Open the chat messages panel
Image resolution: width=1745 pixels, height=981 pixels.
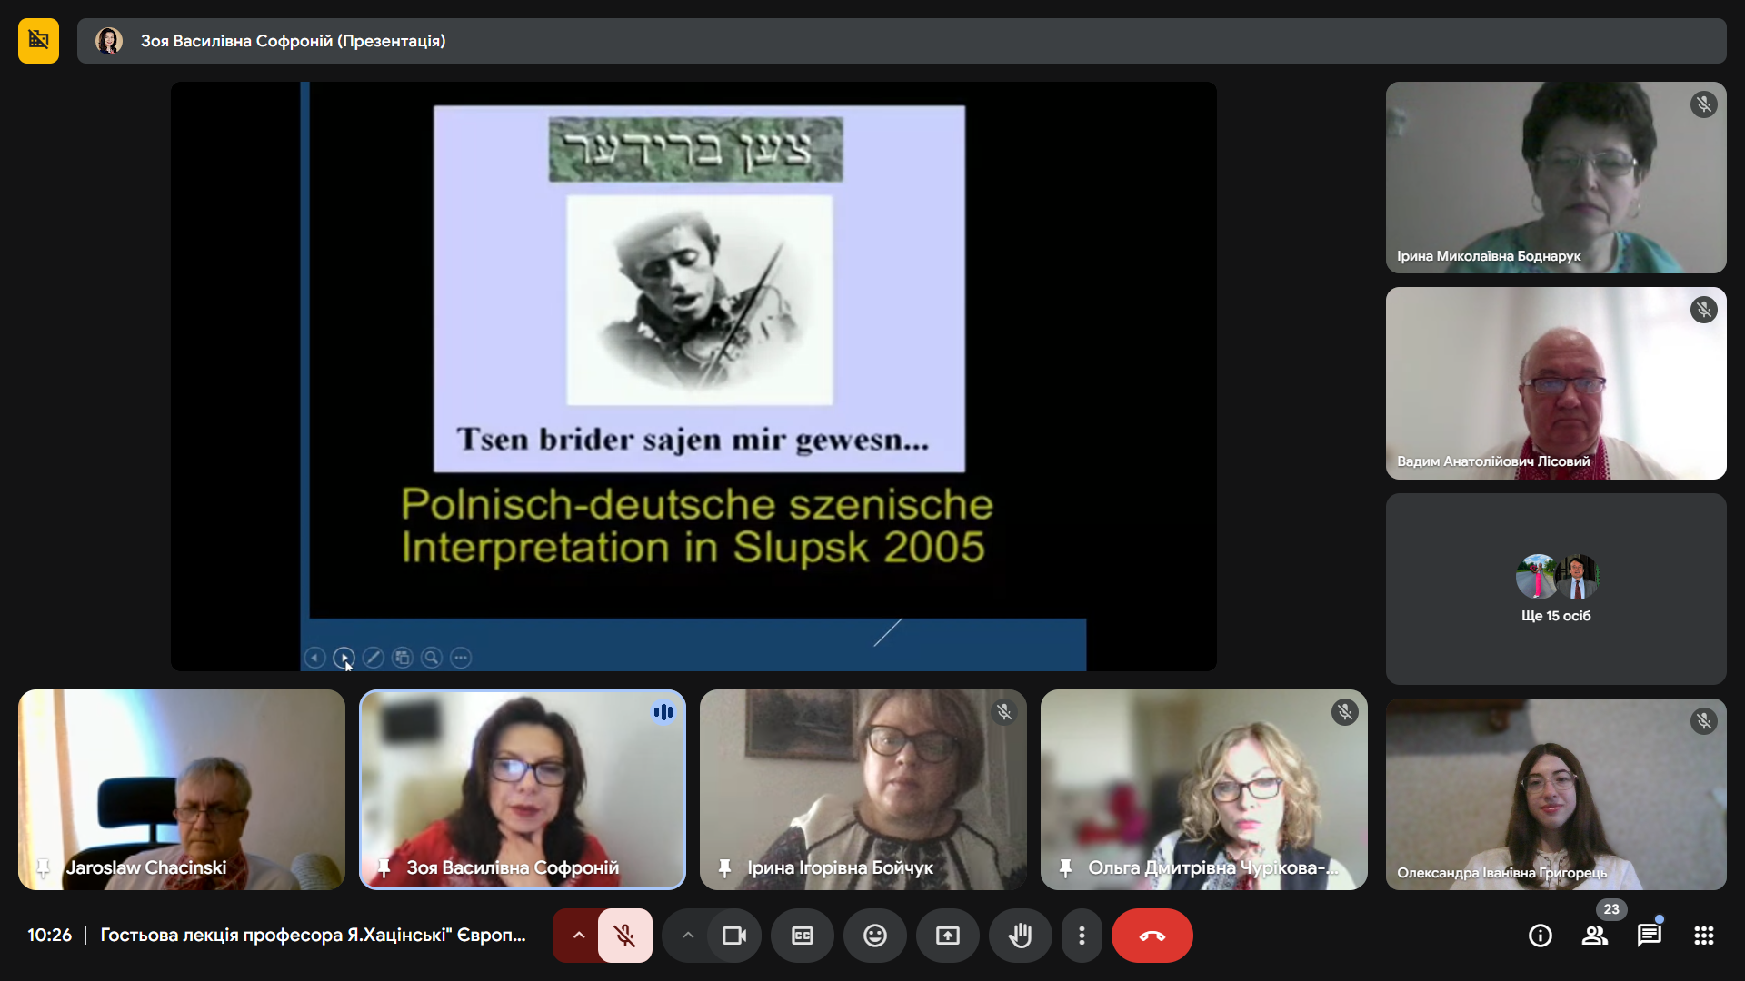click(1650, 936)
